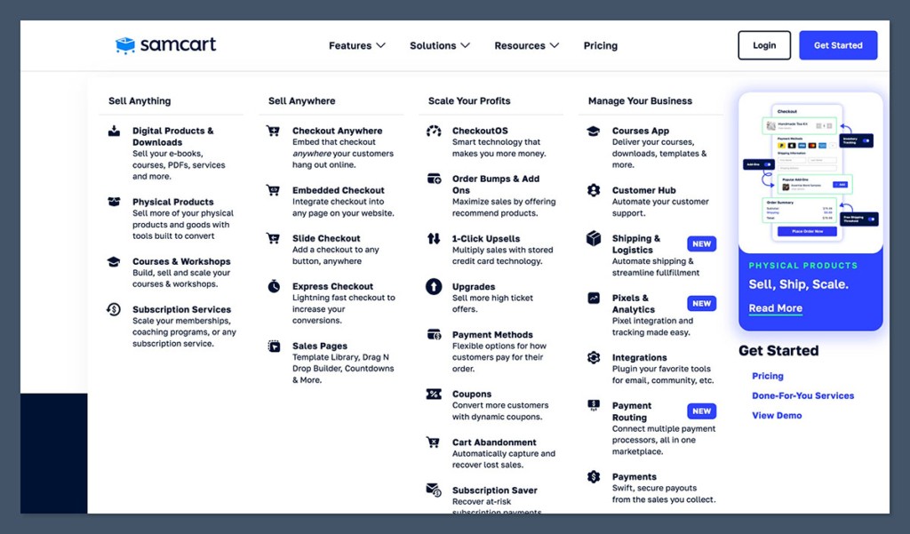910x534 pixels.
Task: Click the Payments dollar icon
Action: pyautogui.click(x=594, y=476)
